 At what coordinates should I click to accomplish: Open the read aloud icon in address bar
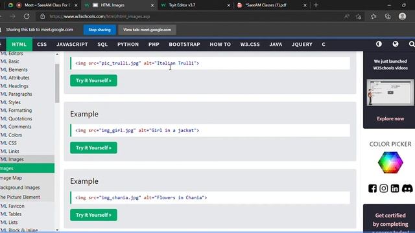click(347, 16)
